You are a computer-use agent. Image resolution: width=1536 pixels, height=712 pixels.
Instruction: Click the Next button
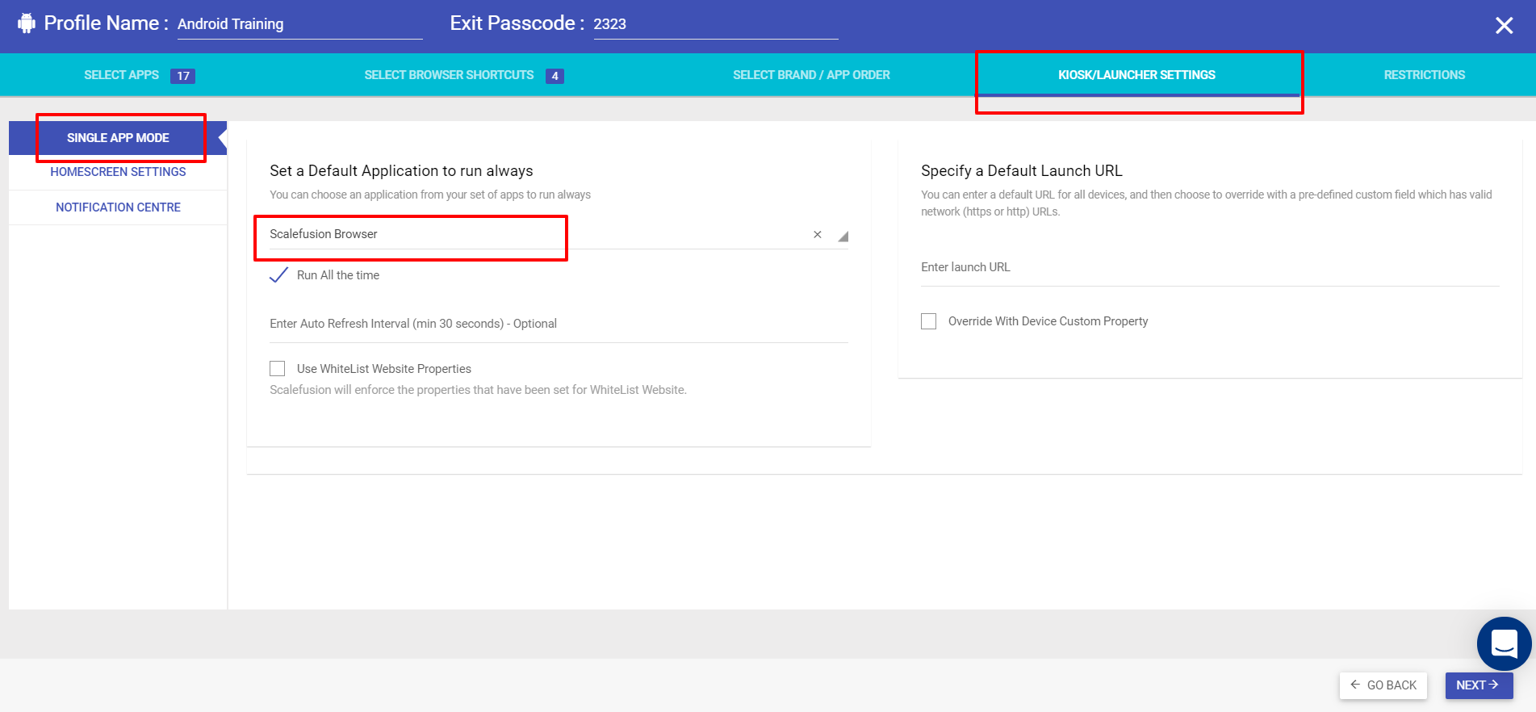(1479, 685)
